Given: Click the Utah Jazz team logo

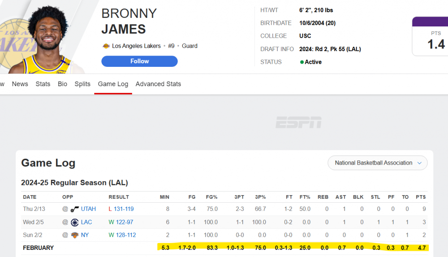Looking at the screenshot, I should click(75, 209).
